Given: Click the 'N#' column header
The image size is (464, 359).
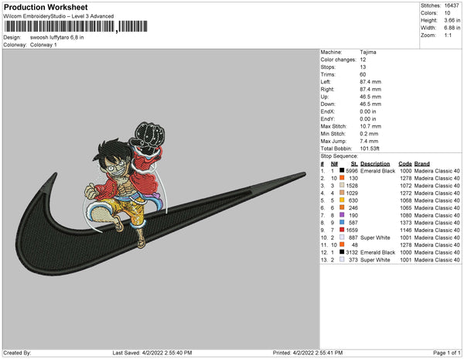Looking at the screenshot, I should [334, 164].
